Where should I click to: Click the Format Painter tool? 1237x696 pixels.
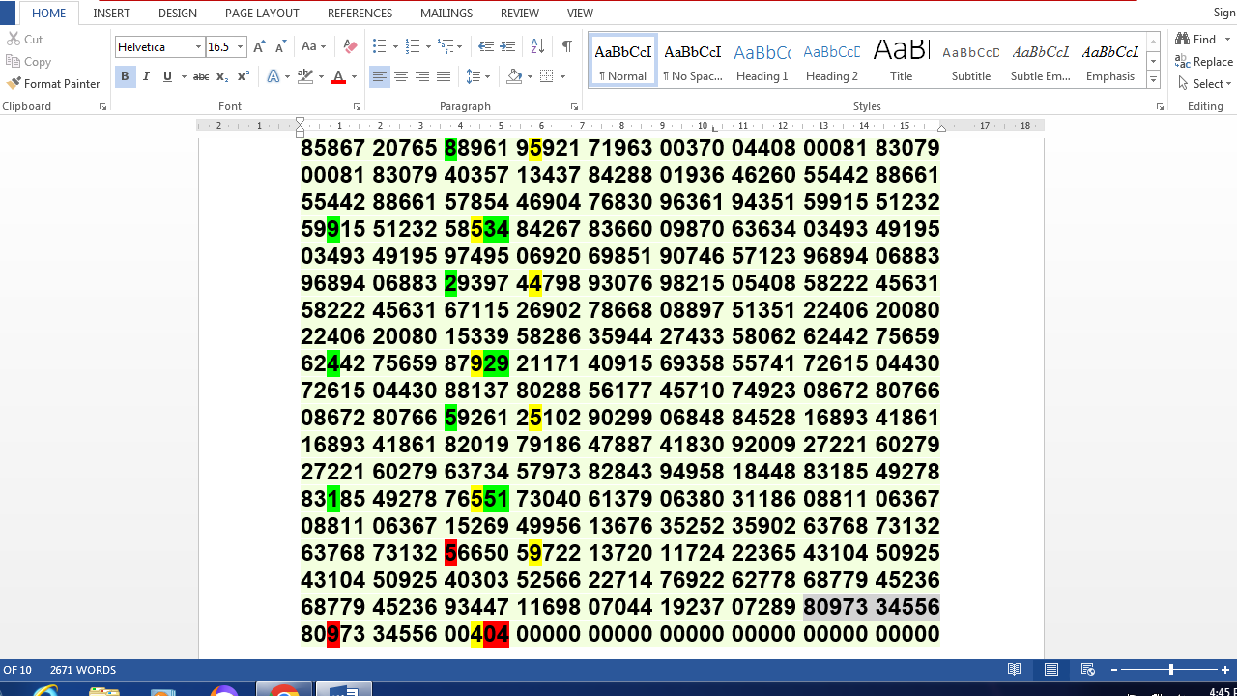click(53, 84)
